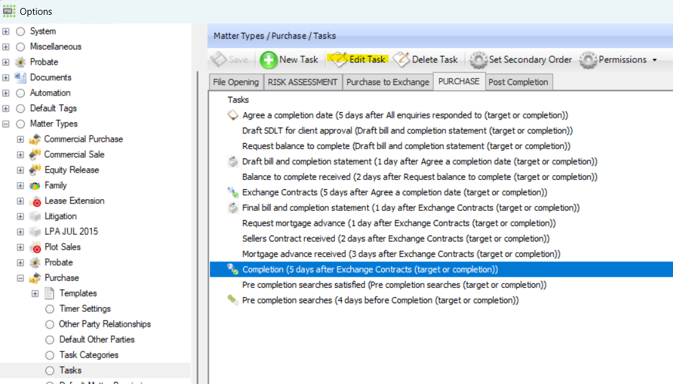Switch to the Post Completion tab
The image size is (673, 384).
point(518,82)
